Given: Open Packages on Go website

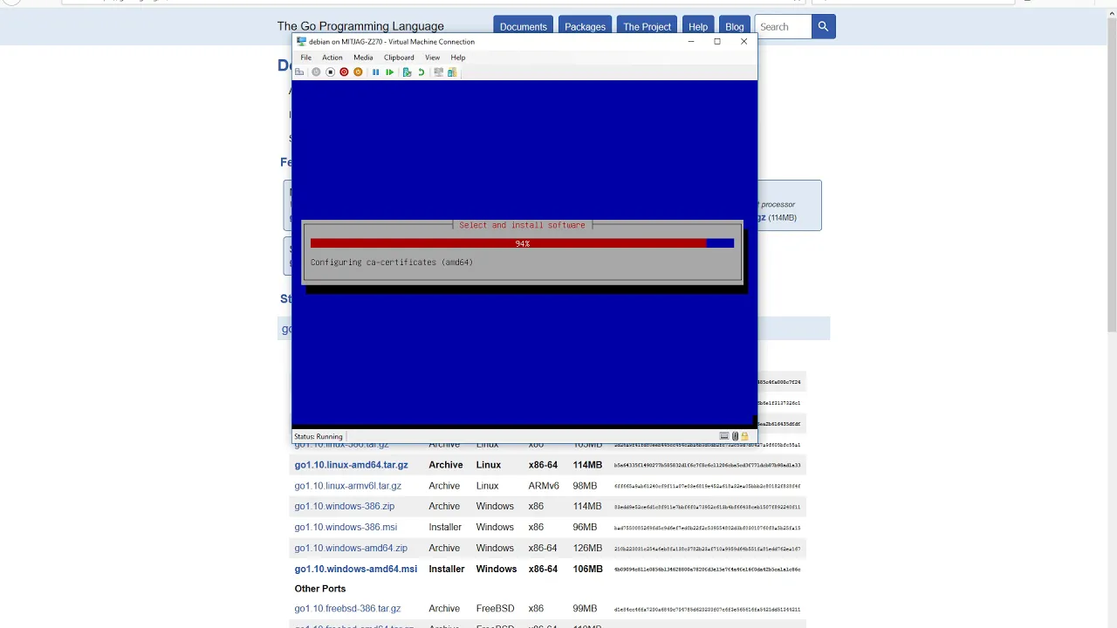Looking at the screenshot, I should pyautogui.click(x=585, y=27).
